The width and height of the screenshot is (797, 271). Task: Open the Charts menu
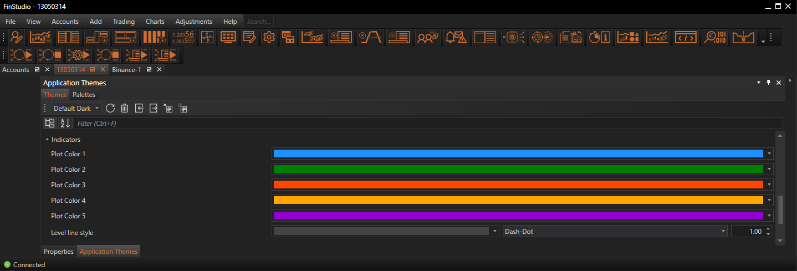point(155,22)
